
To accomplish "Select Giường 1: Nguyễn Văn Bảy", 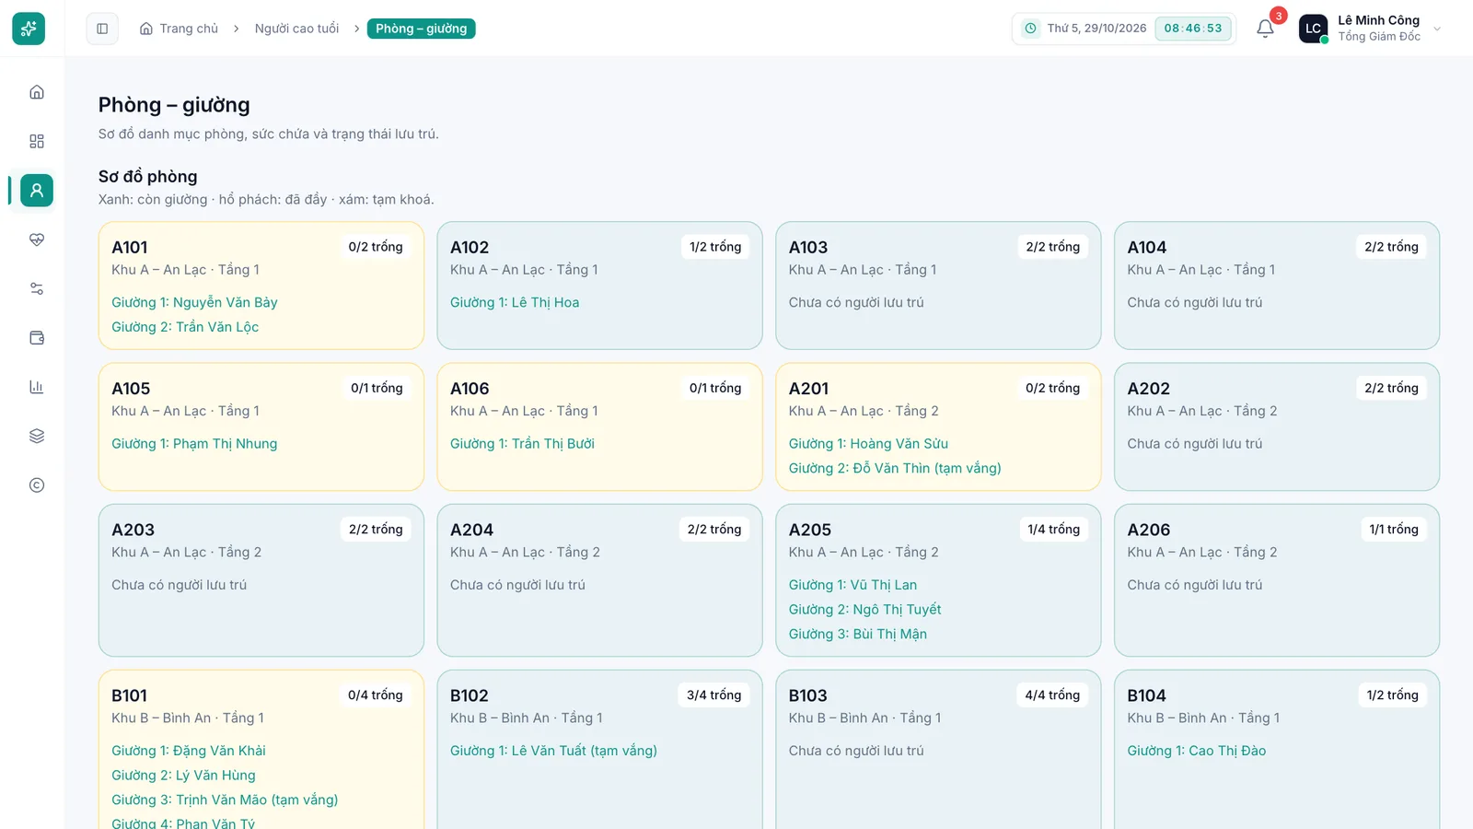I will (194, 302).
